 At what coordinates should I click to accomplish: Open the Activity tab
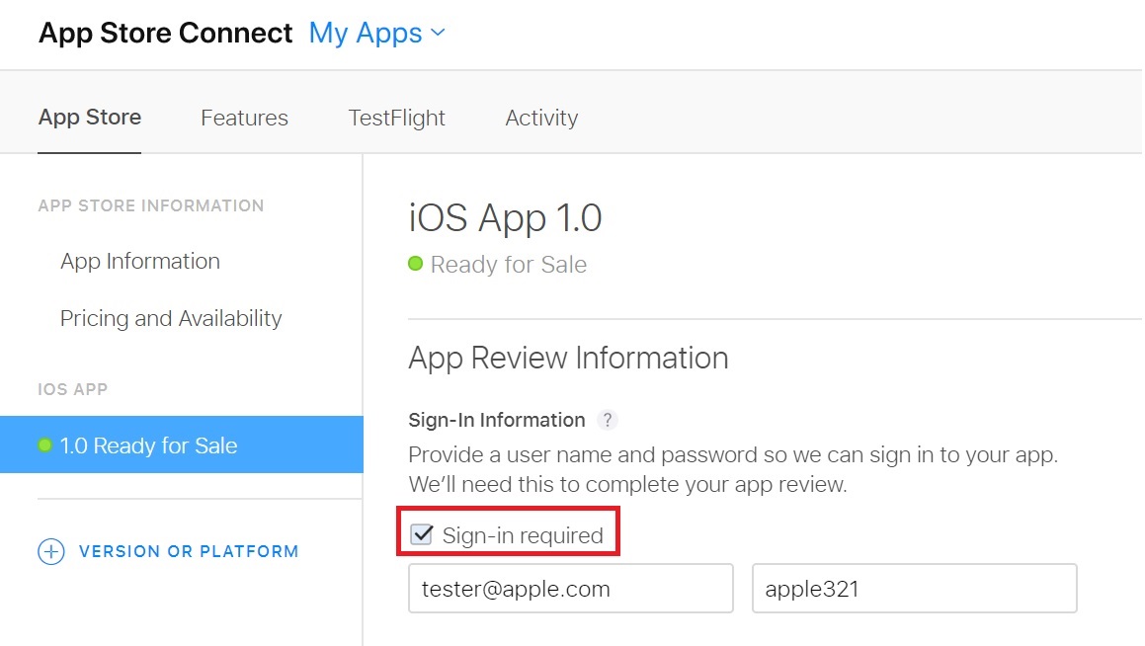point(541,118)
